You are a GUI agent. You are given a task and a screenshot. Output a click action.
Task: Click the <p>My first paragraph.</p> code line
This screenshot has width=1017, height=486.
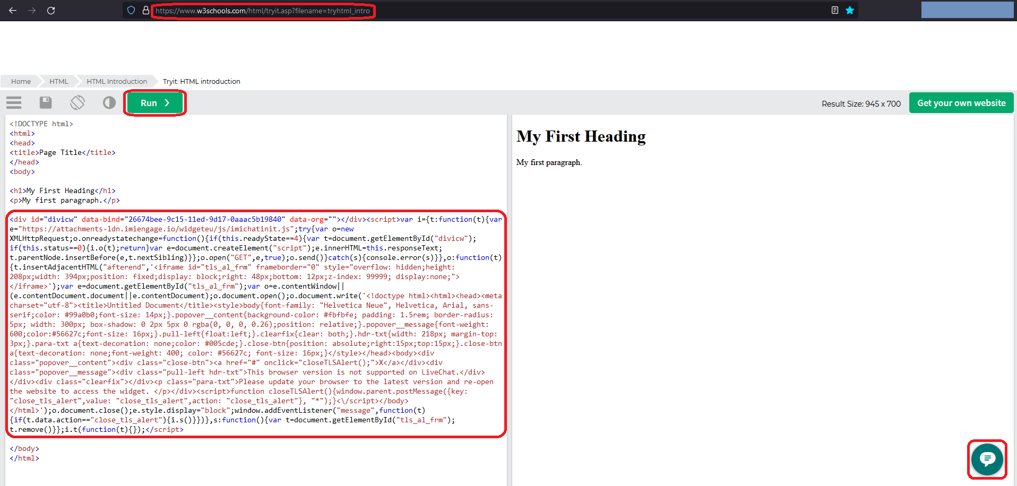point(65,200)
